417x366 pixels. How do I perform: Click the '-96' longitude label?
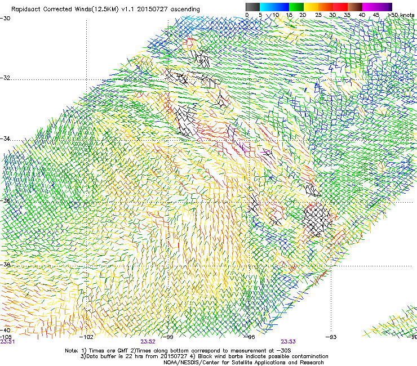tap(250, 337)
